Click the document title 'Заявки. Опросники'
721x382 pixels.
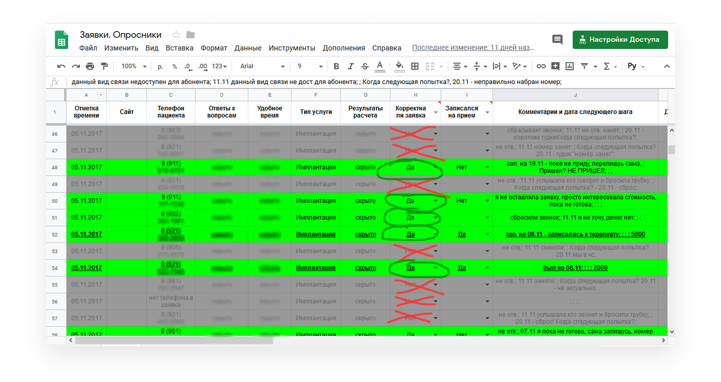[x=121, y=35]
